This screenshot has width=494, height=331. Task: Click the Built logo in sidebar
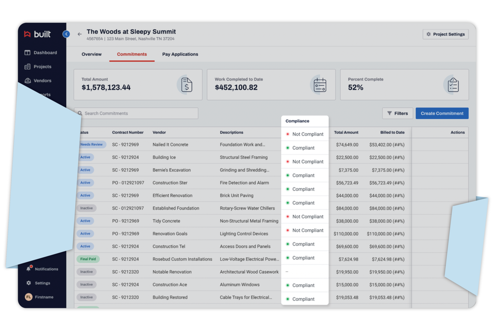coord(37,34)
